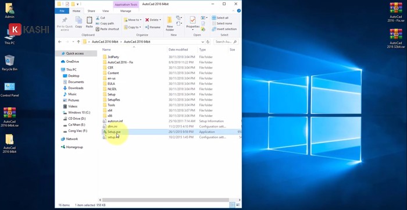Select the setup.ini file

113,137
